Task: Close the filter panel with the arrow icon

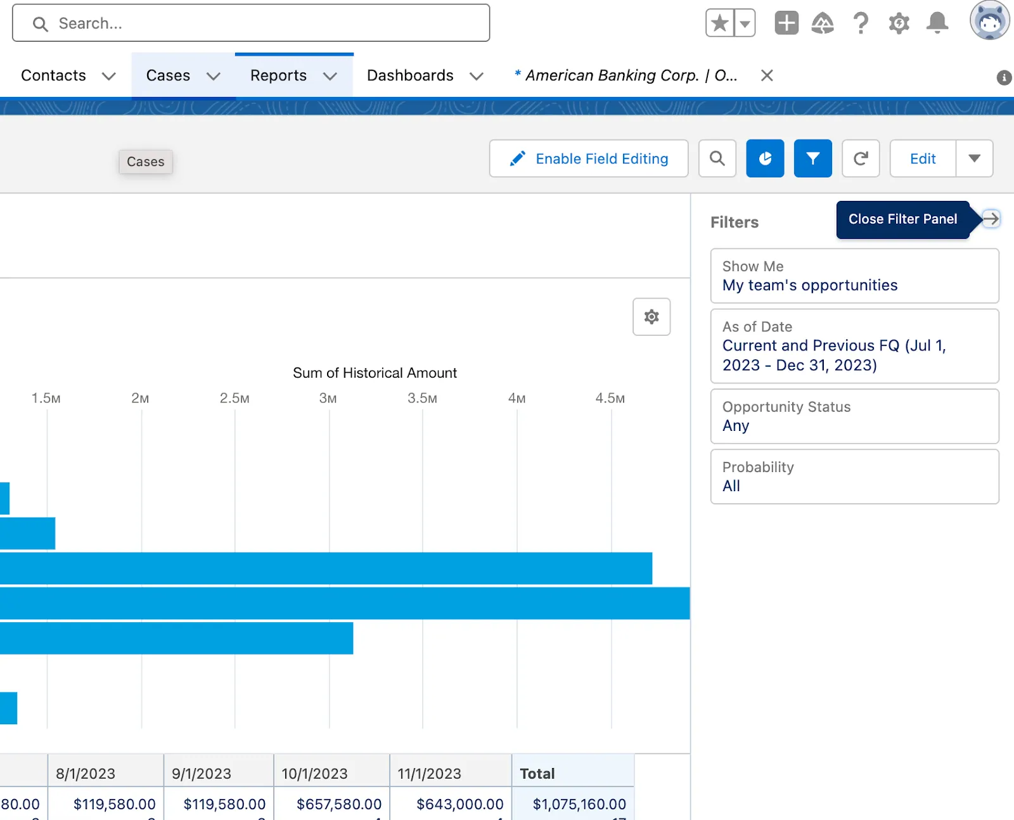Action: [x=991, y=219]
